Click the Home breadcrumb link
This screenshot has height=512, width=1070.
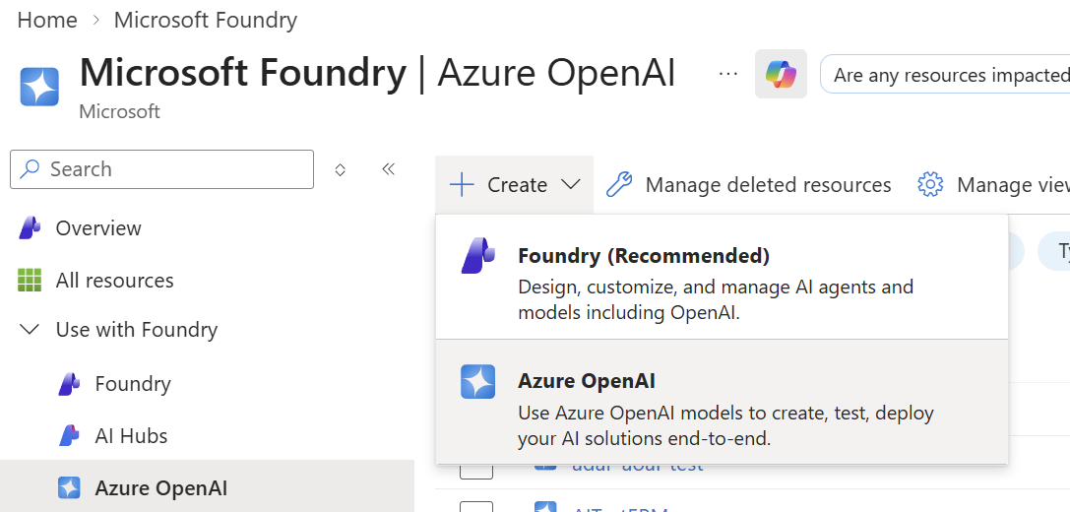tap(47, 20)
